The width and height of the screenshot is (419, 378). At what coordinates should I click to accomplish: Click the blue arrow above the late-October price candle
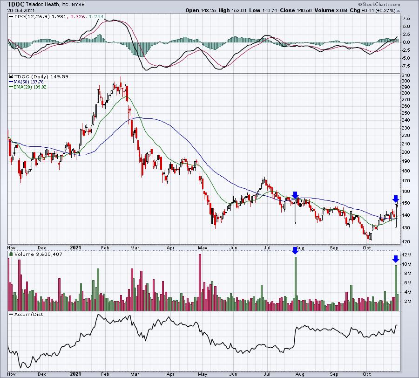coord(396,198)
